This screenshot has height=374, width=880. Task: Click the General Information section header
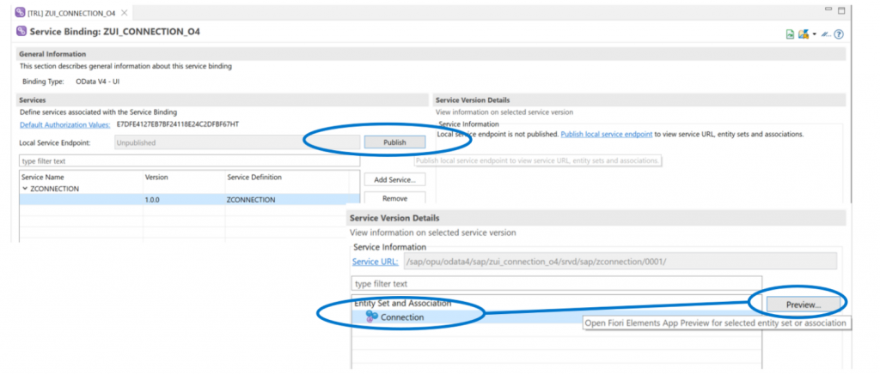coord(431,54)
